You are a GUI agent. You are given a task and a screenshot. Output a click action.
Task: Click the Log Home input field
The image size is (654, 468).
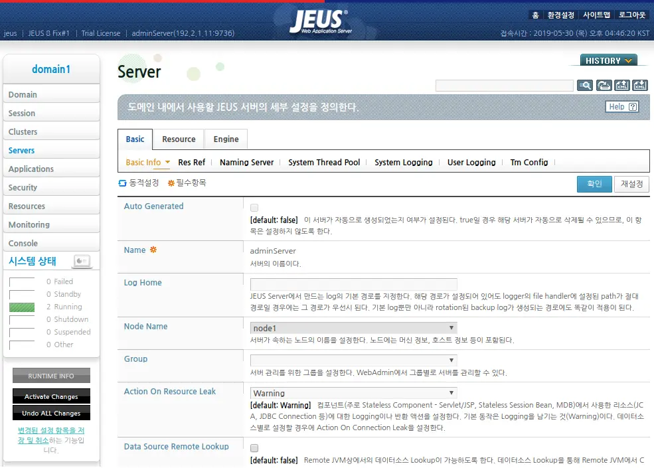point(353,284)
